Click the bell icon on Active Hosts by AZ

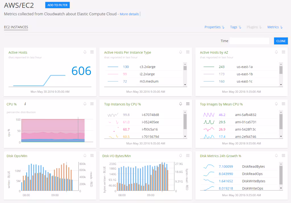[x=276, y=52]
